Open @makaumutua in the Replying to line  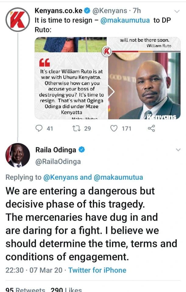[118, 177]
